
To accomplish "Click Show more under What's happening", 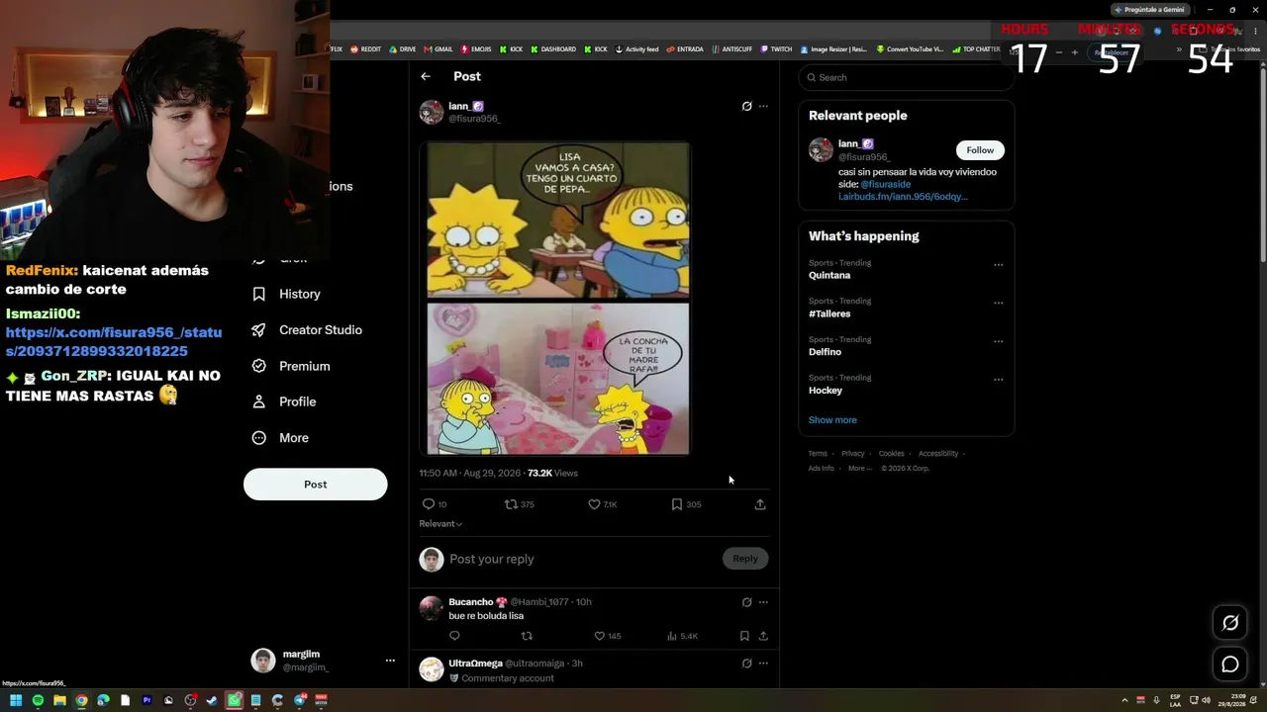I will [832, 420].
